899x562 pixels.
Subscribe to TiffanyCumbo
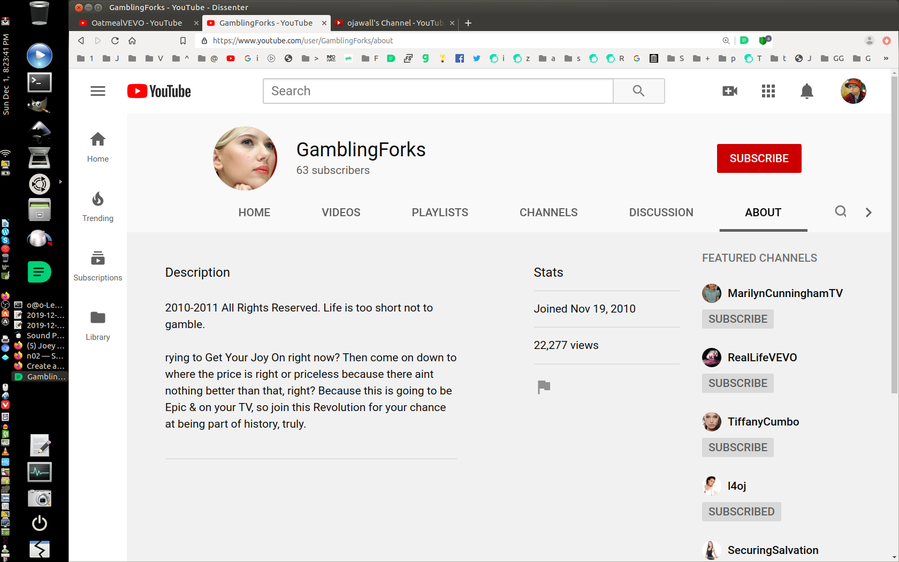click(737, 447)
